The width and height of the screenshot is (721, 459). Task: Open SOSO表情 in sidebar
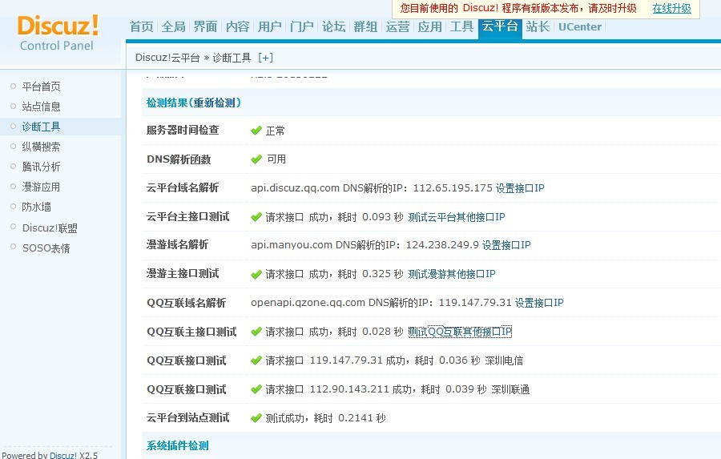click(x=46, y=248)
